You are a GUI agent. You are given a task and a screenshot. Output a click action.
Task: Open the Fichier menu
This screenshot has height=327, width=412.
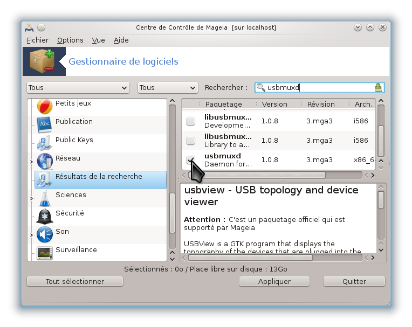(38, 40)
